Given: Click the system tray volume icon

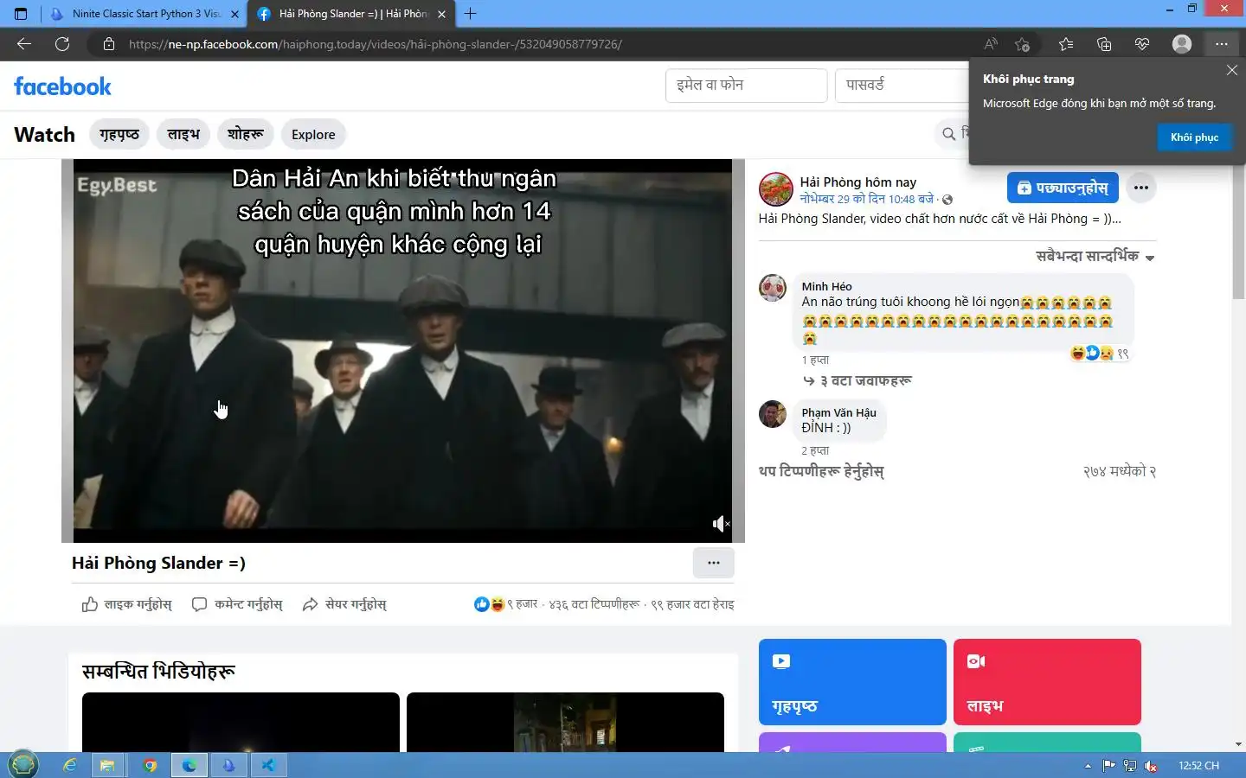Looking at the screenshot, I should click(x=1151, y=766).
